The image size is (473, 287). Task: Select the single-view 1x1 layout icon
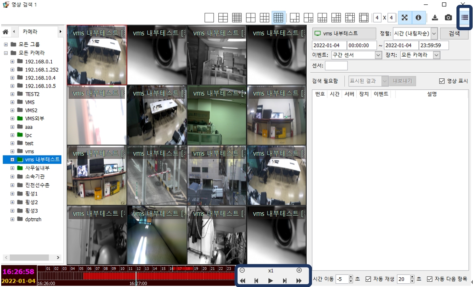[209, 18]
